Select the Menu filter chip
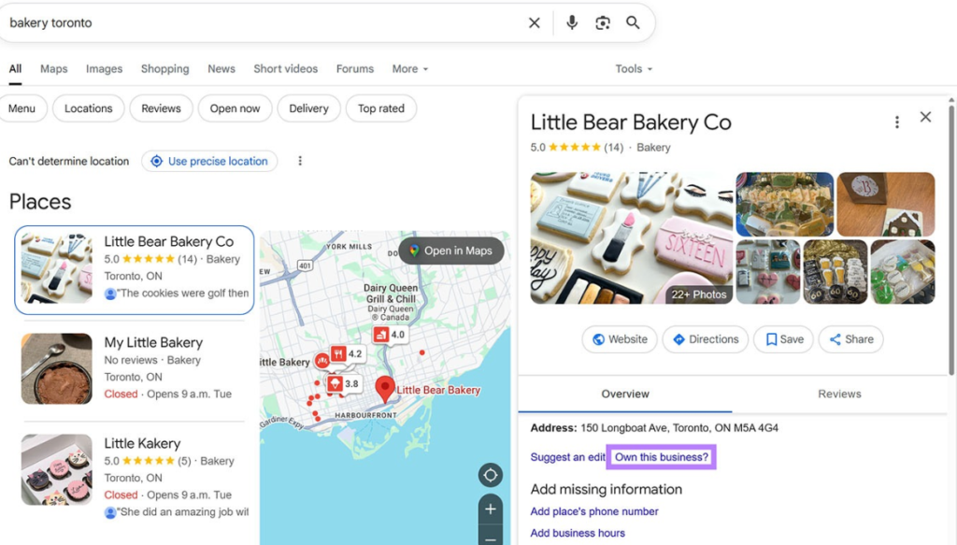Screen dimensions: 957x545 coord(22,108)
